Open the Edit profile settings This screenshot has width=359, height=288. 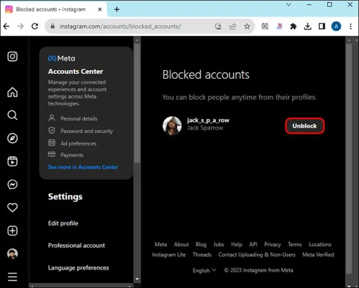(x=63, y=223)
